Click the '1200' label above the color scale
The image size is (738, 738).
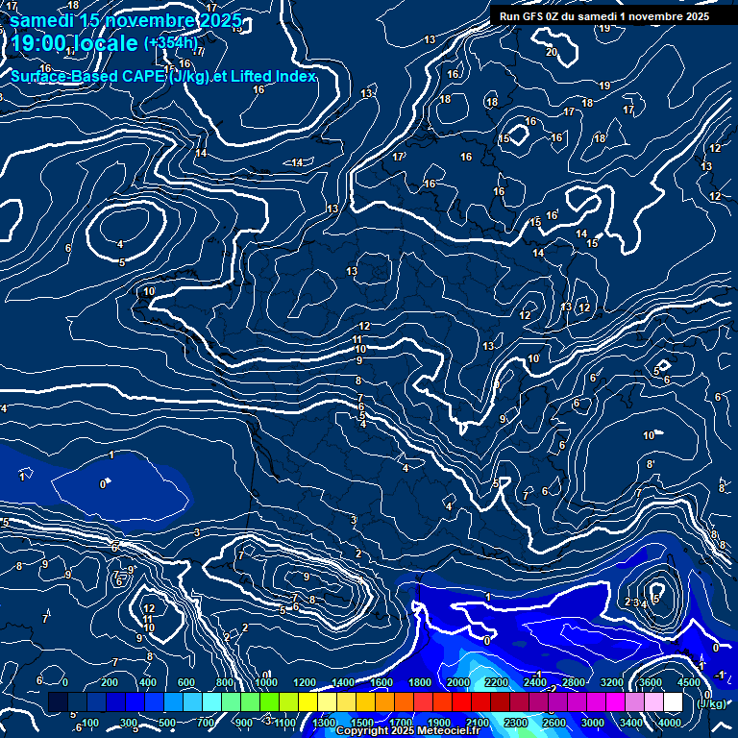coord(305,682)
